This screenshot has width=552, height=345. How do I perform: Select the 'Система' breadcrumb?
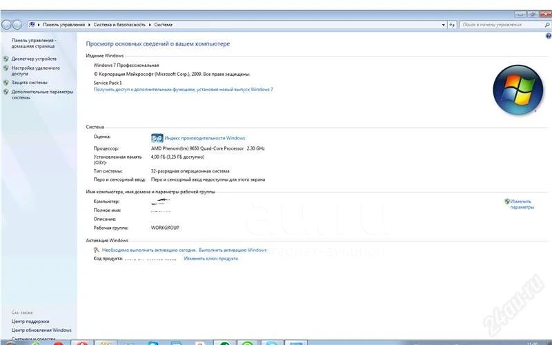164,25
